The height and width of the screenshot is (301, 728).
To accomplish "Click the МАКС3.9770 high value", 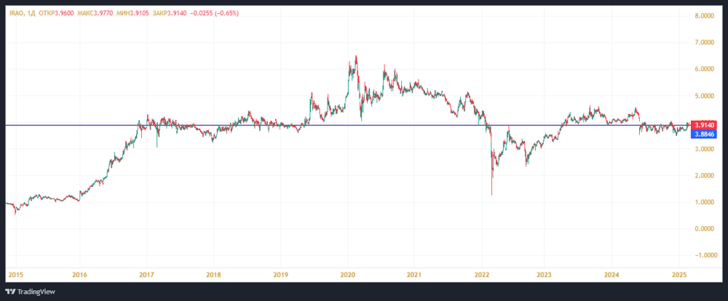I will [94, 13].
